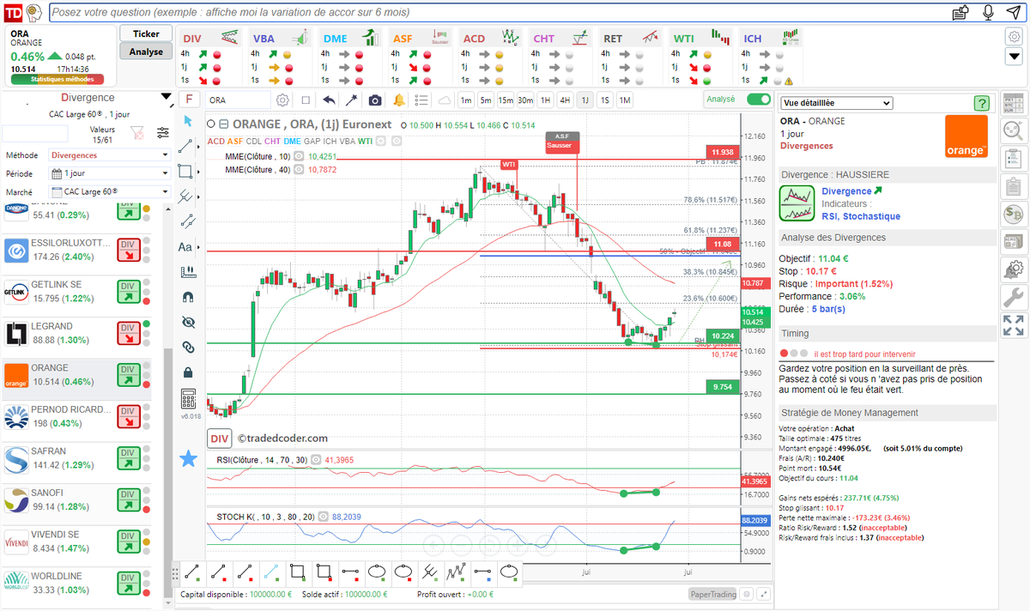Select the Aa text annotation tool
Viewport: 1030px width, 611px height.
pos(185,247)
